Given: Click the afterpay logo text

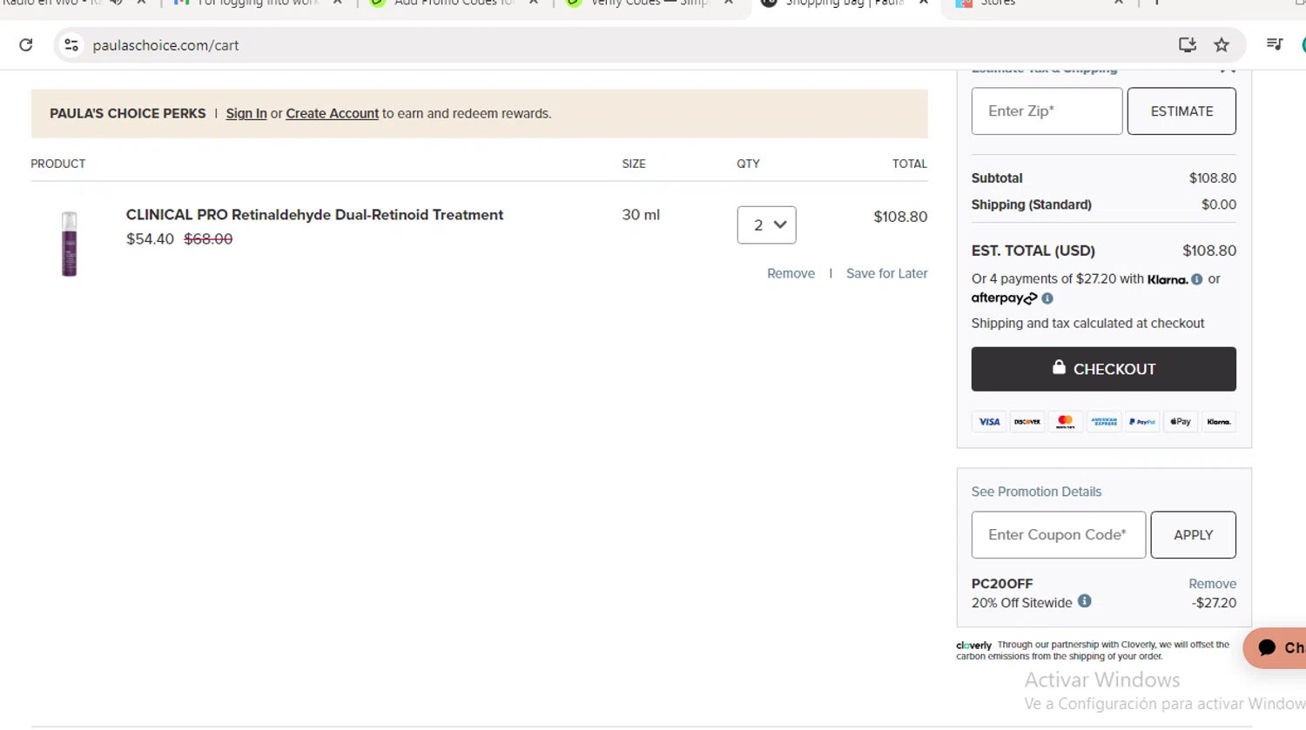Looking at the screenshot, I should point(1004,298).
